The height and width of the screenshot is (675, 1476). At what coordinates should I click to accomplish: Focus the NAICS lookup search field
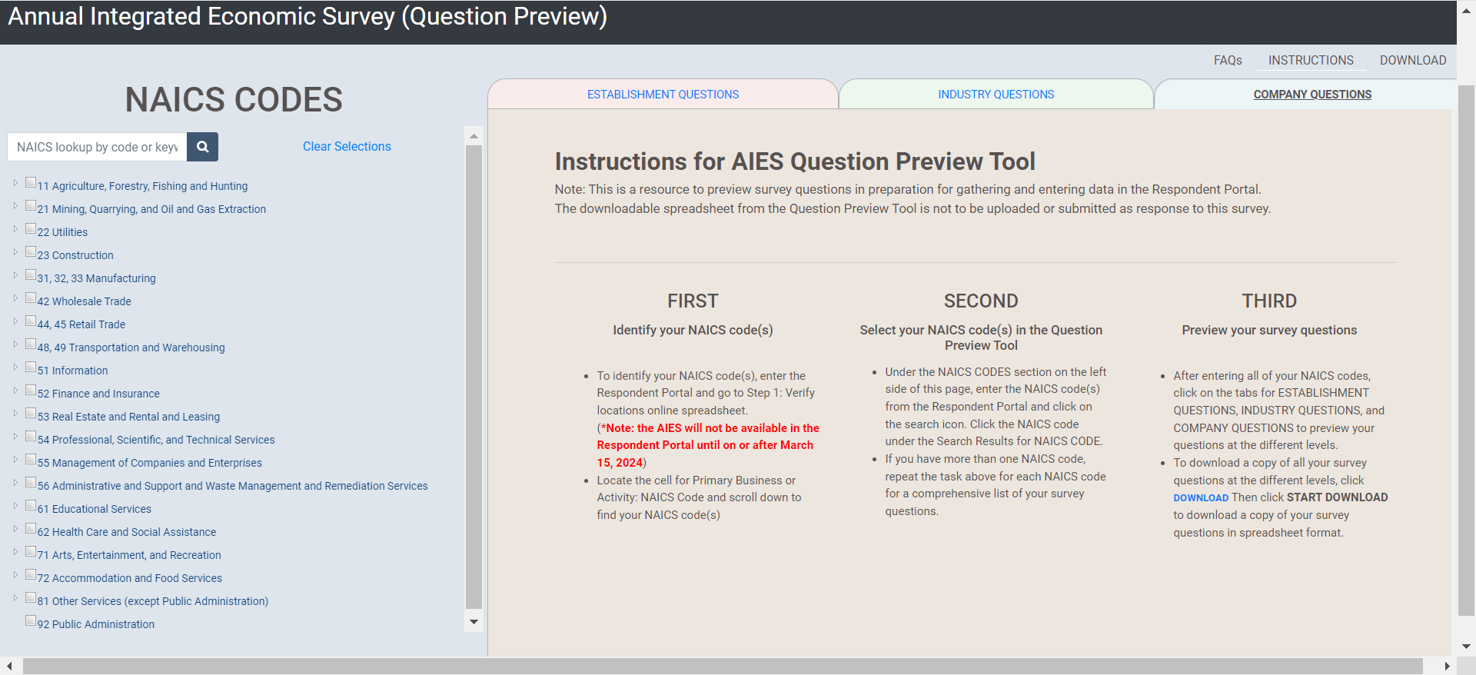click(97, 147)
